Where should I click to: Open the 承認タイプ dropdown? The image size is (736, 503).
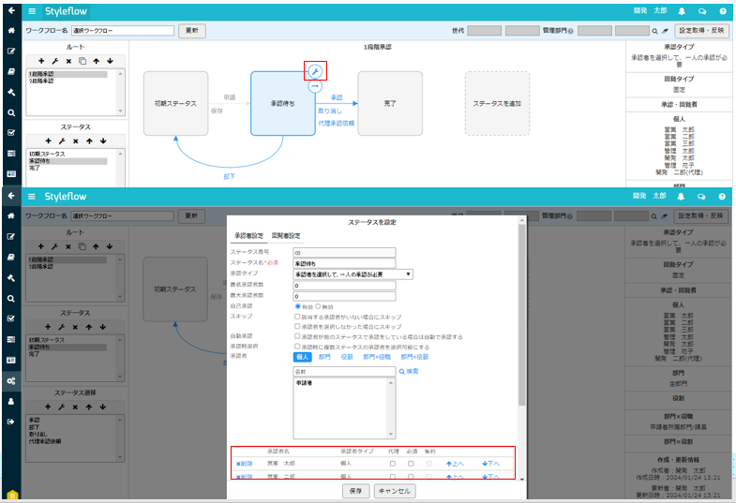353,274
